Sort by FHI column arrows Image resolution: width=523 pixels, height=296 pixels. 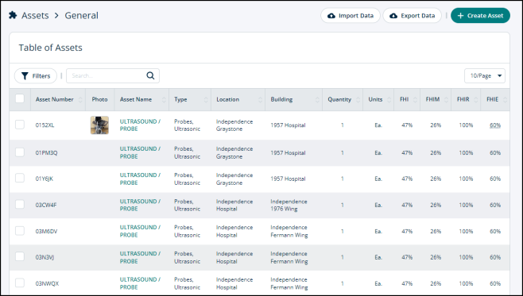coord(415,99)
